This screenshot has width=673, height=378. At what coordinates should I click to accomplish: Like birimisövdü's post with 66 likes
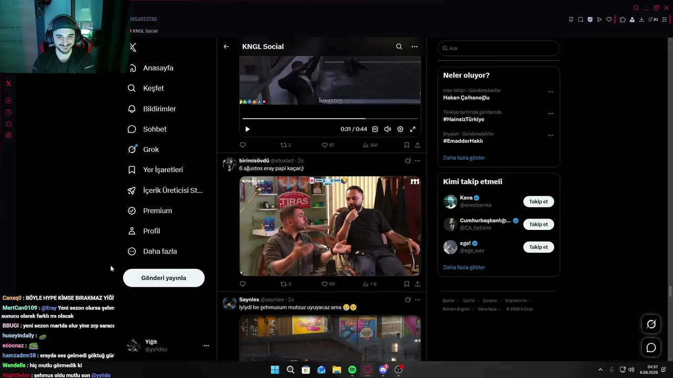pyautogui.click(x=328, y=284)
